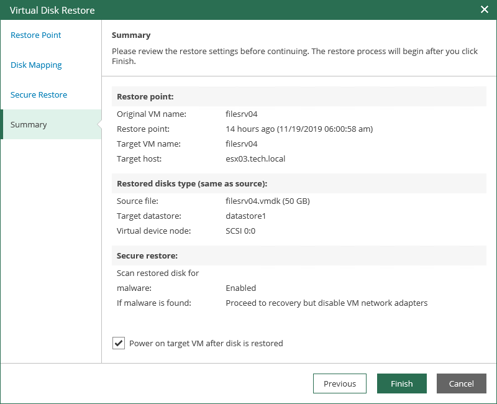Click the malware action setting text
The image size is (497, 404).
327,303
